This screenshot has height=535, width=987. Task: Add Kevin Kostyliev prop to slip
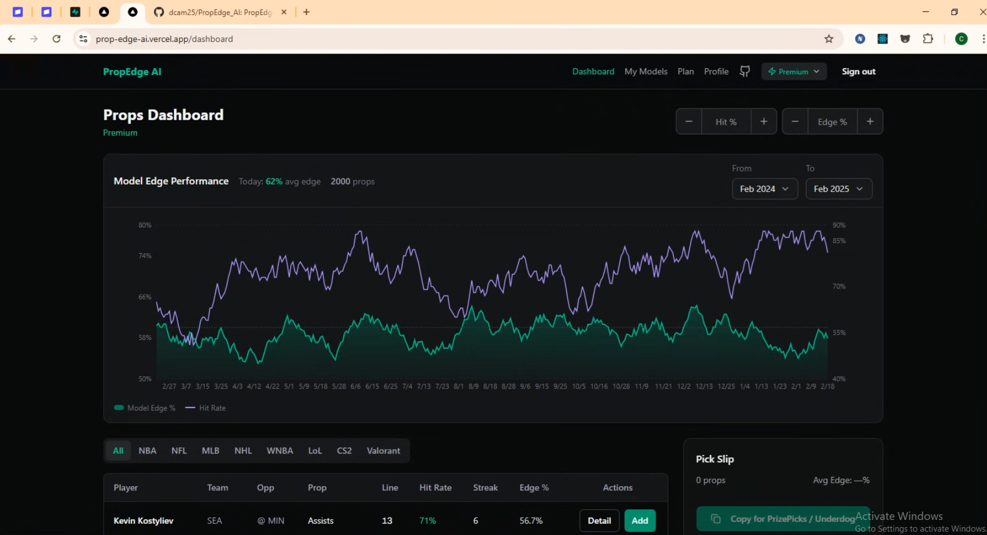coord(639,520)
